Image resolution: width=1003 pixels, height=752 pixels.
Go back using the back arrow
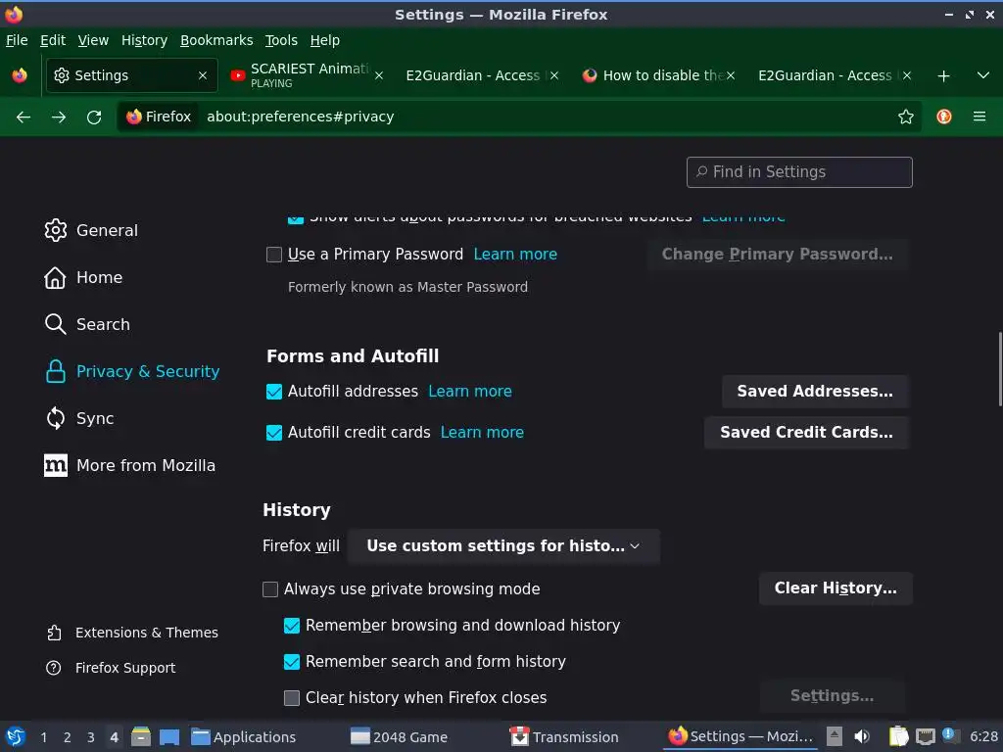point(24,117)
